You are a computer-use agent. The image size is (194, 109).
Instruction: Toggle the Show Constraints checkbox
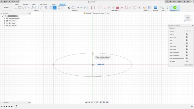(187, 55)
